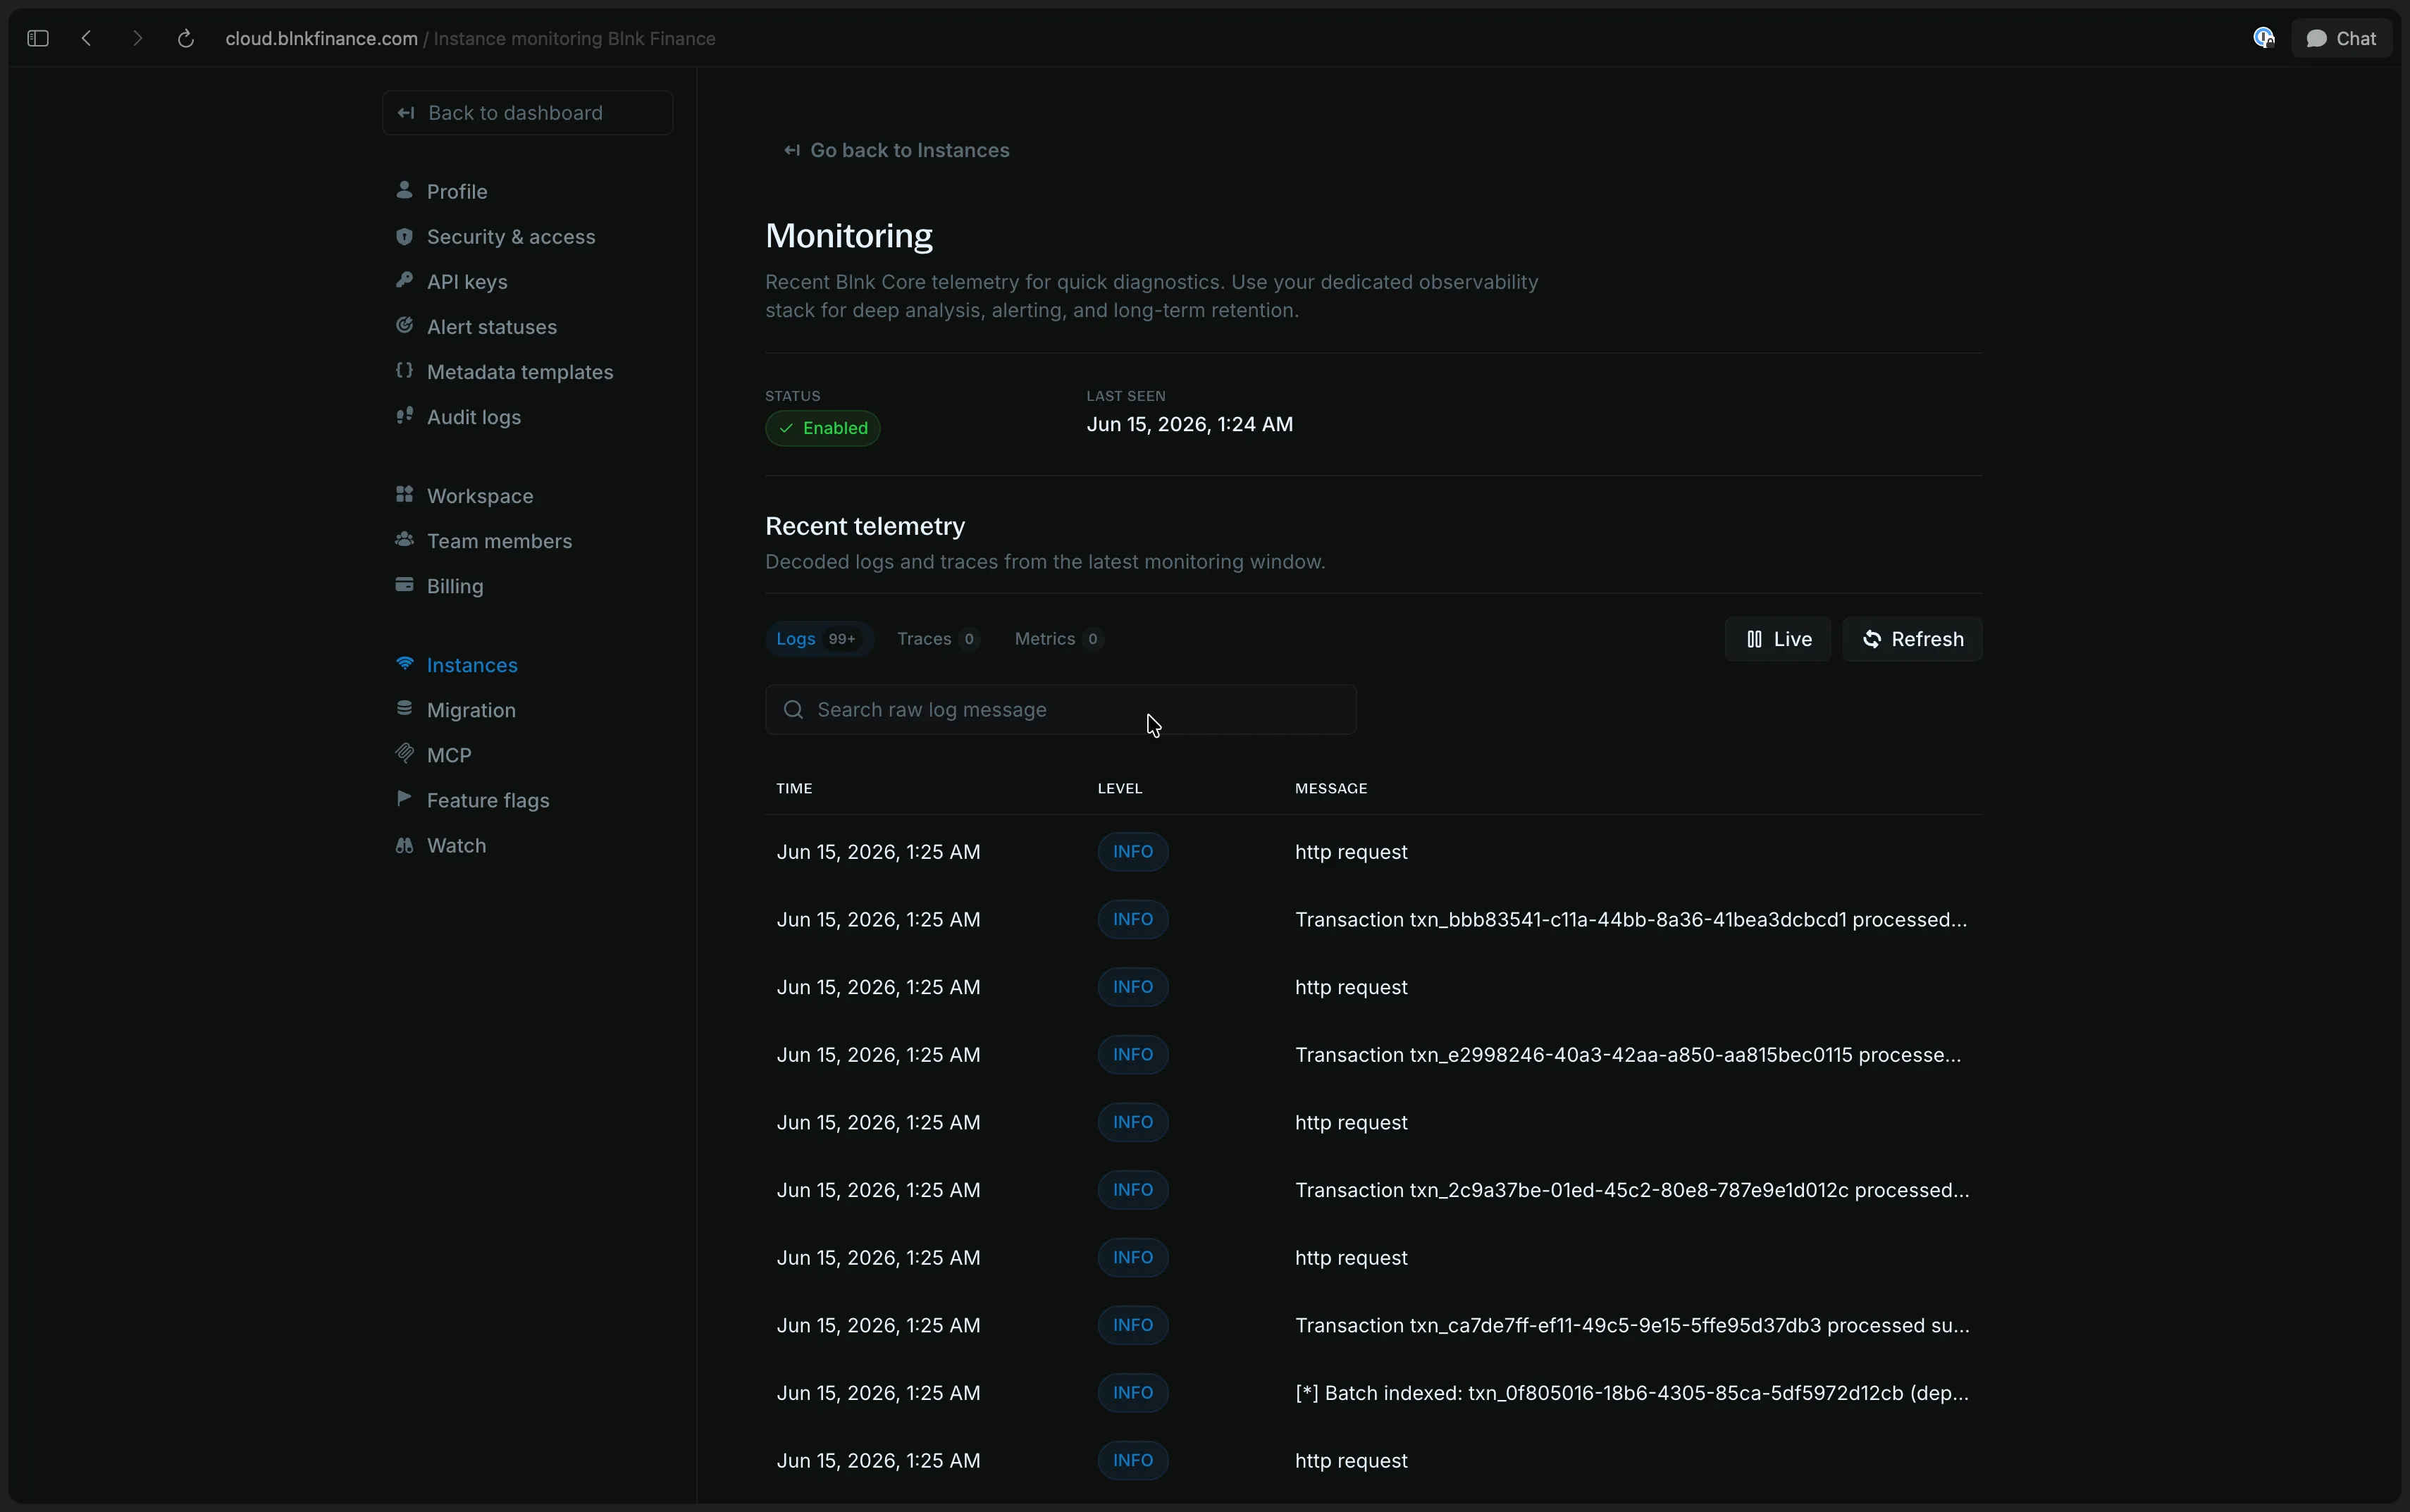Select log row for txn_2c9a37be transaction
The image size is (2410, 1512).
(x=1373, y=1190)
